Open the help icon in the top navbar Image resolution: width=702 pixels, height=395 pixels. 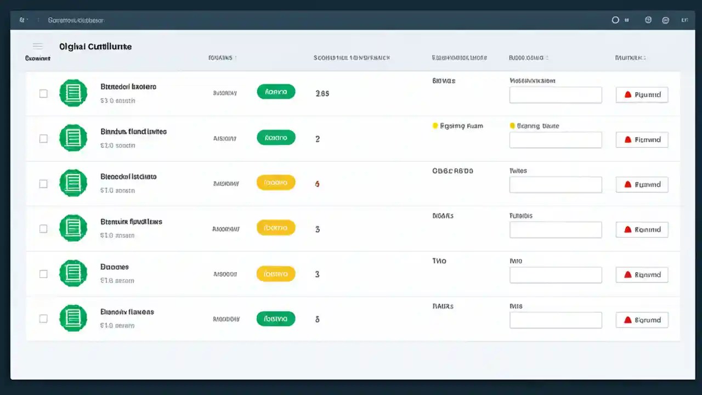pyautogui.click(x=648, y=20)
